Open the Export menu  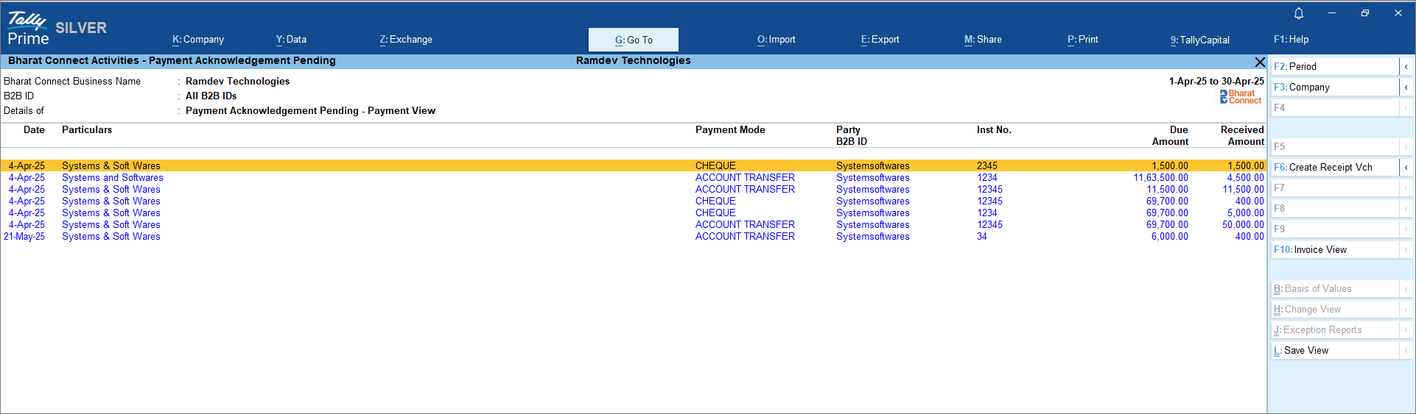(x=880, y=40)
